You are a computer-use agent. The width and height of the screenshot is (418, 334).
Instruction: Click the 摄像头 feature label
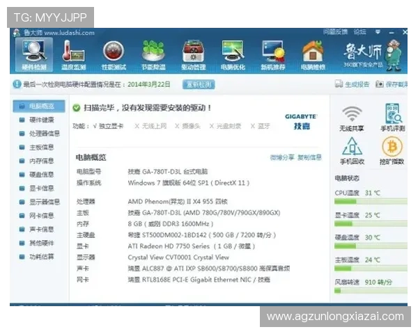click(x=191, y=126)
